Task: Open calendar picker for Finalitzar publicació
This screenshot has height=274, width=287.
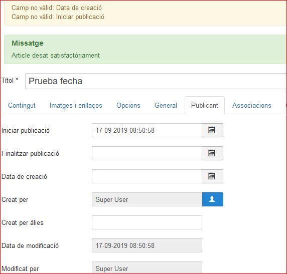Action: (x=212, y=153)
